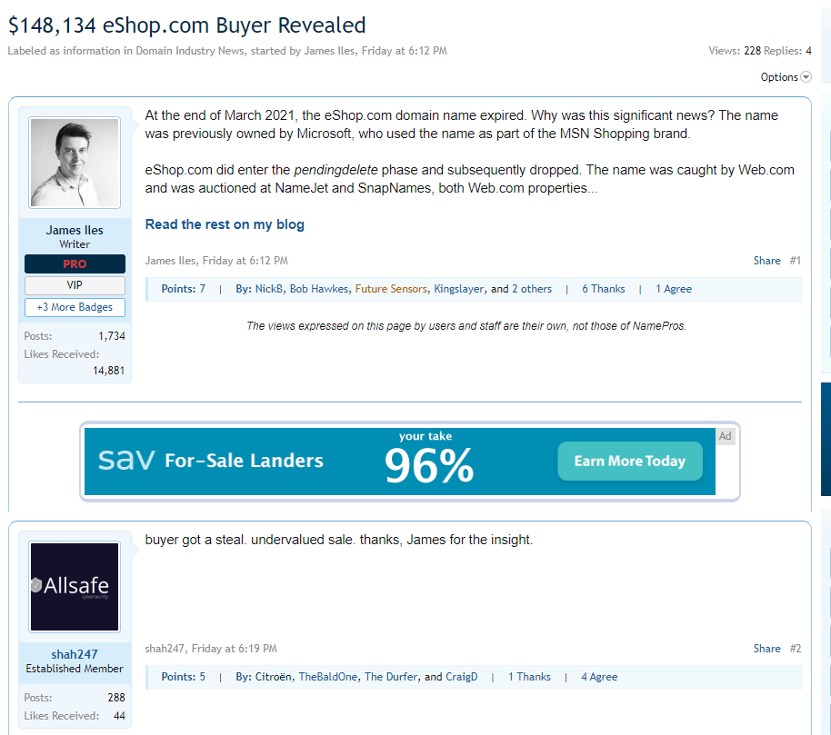Click shah247 Likes Received value 44
Screen dimensions: 831x735
[120, 716]
